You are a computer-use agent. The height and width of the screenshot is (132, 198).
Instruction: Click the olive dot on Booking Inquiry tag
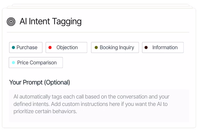pyautogui.click(x=96, y=48)
